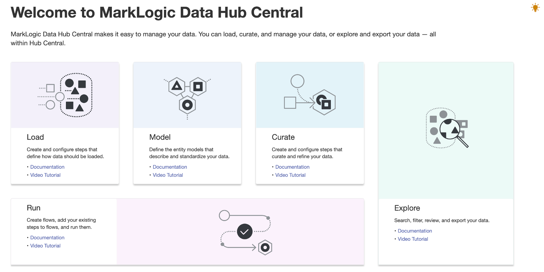Select the Curate card heading
This screenshot has width=544, height=272.
[x=283, y=137]
